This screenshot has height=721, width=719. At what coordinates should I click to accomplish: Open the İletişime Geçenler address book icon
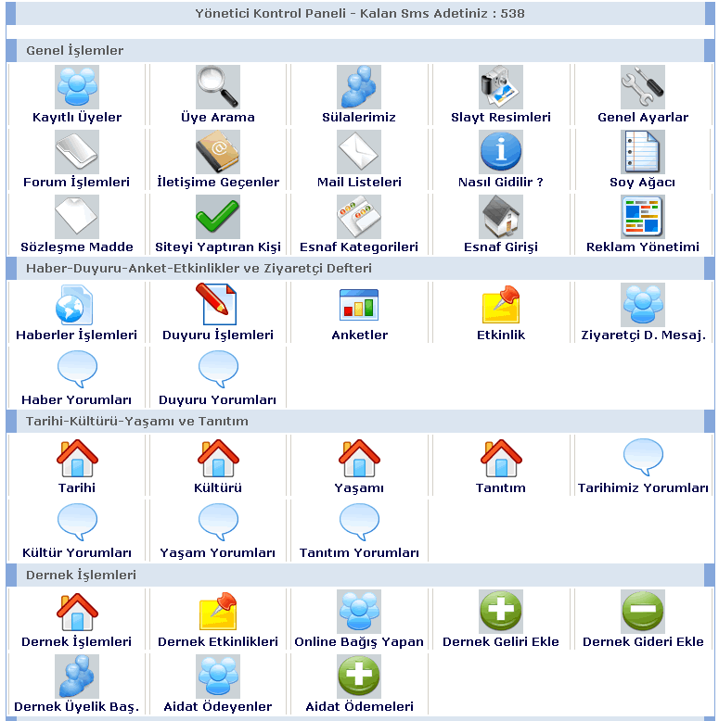218,152
